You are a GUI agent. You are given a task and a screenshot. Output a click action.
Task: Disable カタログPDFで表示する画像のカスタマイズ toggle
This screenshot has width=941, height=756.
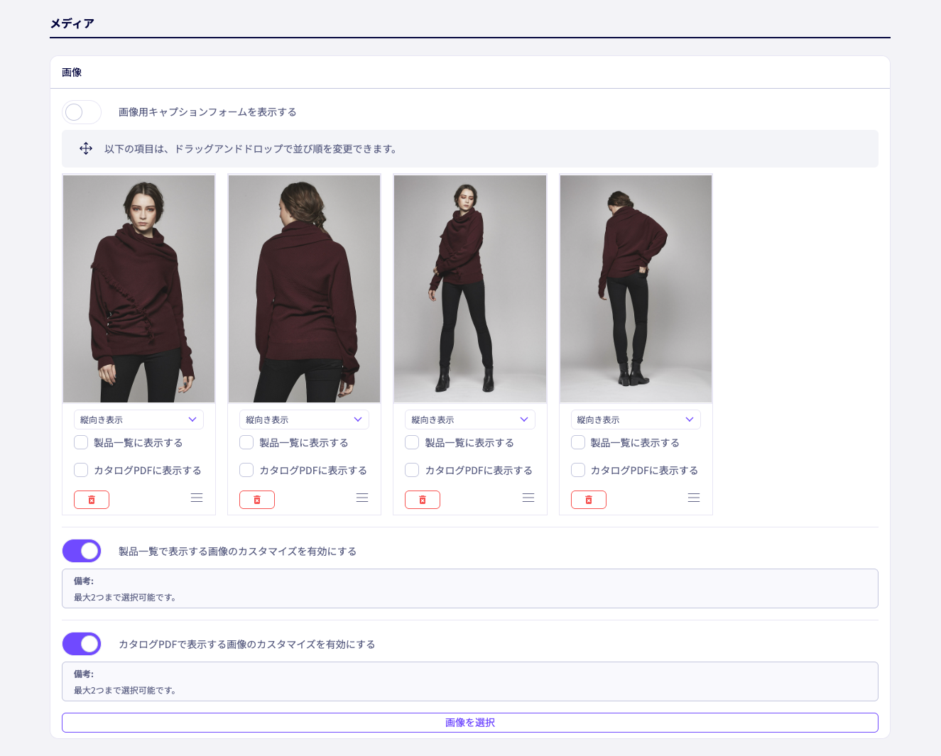[x=82, y=644]
